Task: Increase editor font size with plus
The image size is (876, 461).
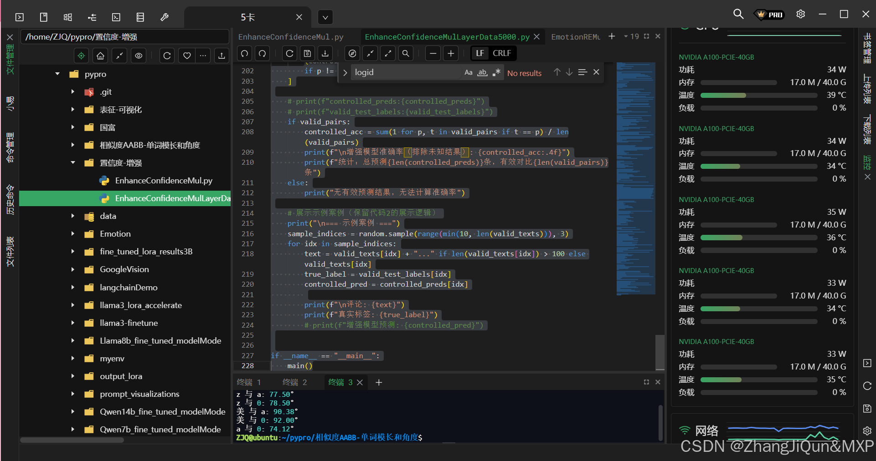Action: point(451,53)
